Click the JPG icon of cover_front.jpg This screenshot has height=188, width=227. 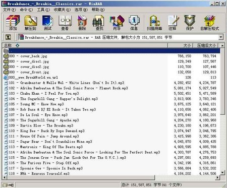point(6,72)
